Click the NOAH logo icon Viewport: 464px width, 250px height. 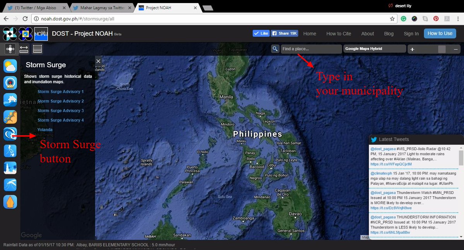click(x=41, y=34)
